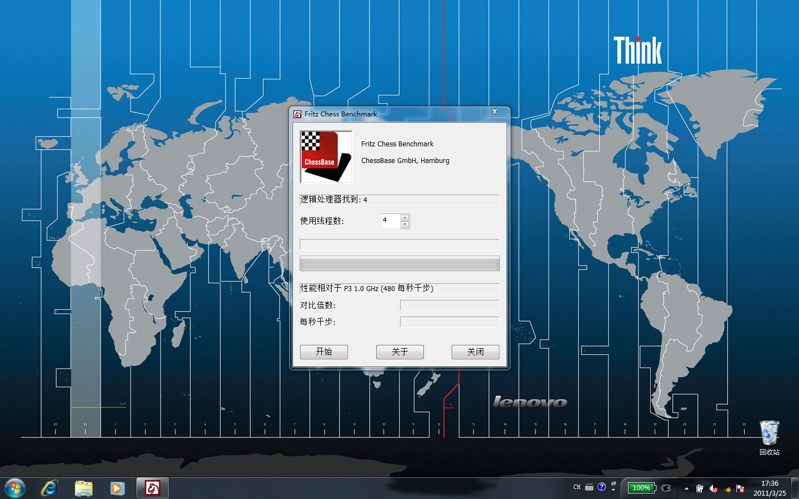799x499 pixels.
Task: Click the CH input language indicator
Action: click(577, 487)
